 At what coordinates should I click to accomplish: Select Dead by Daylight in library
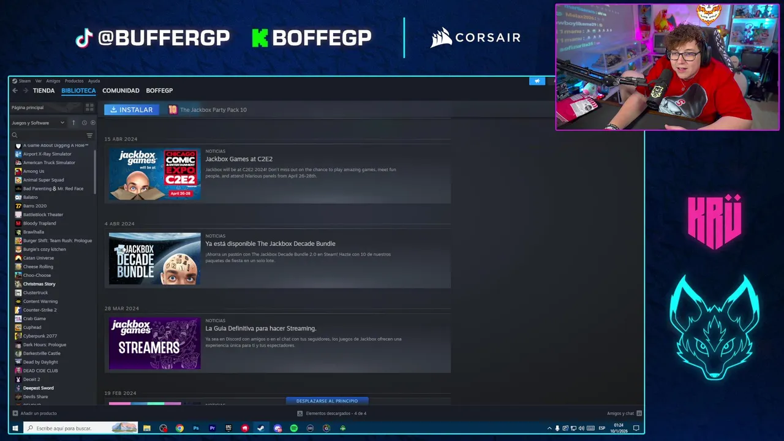(40, 362)
